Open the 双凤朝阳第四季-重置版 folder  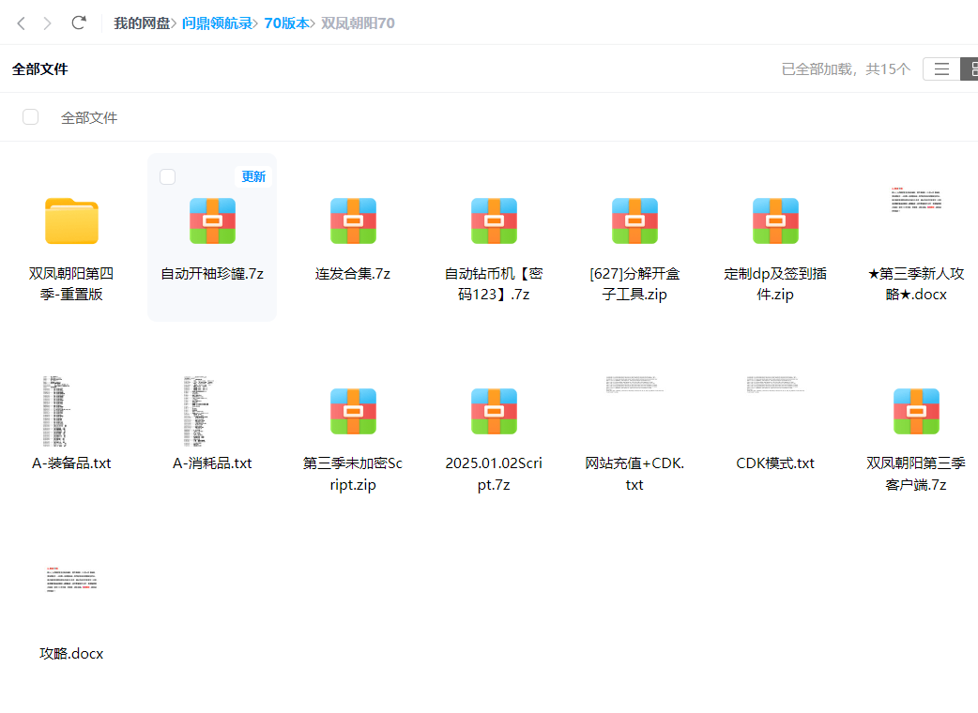(x=71, y=221)
